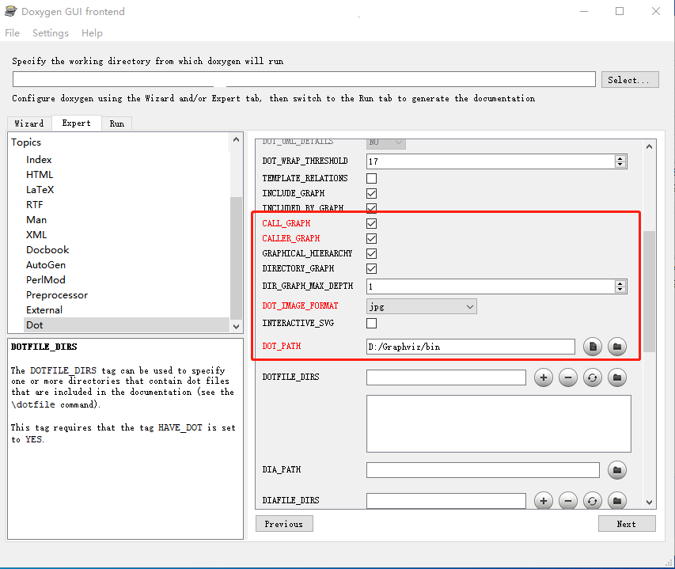Image resolution: width=675 pixels, height=569 pixels.
Task: Click the DOT_WRAP_THRESHOLD value field
Action: pyautogui.click(x=491, y=161)
